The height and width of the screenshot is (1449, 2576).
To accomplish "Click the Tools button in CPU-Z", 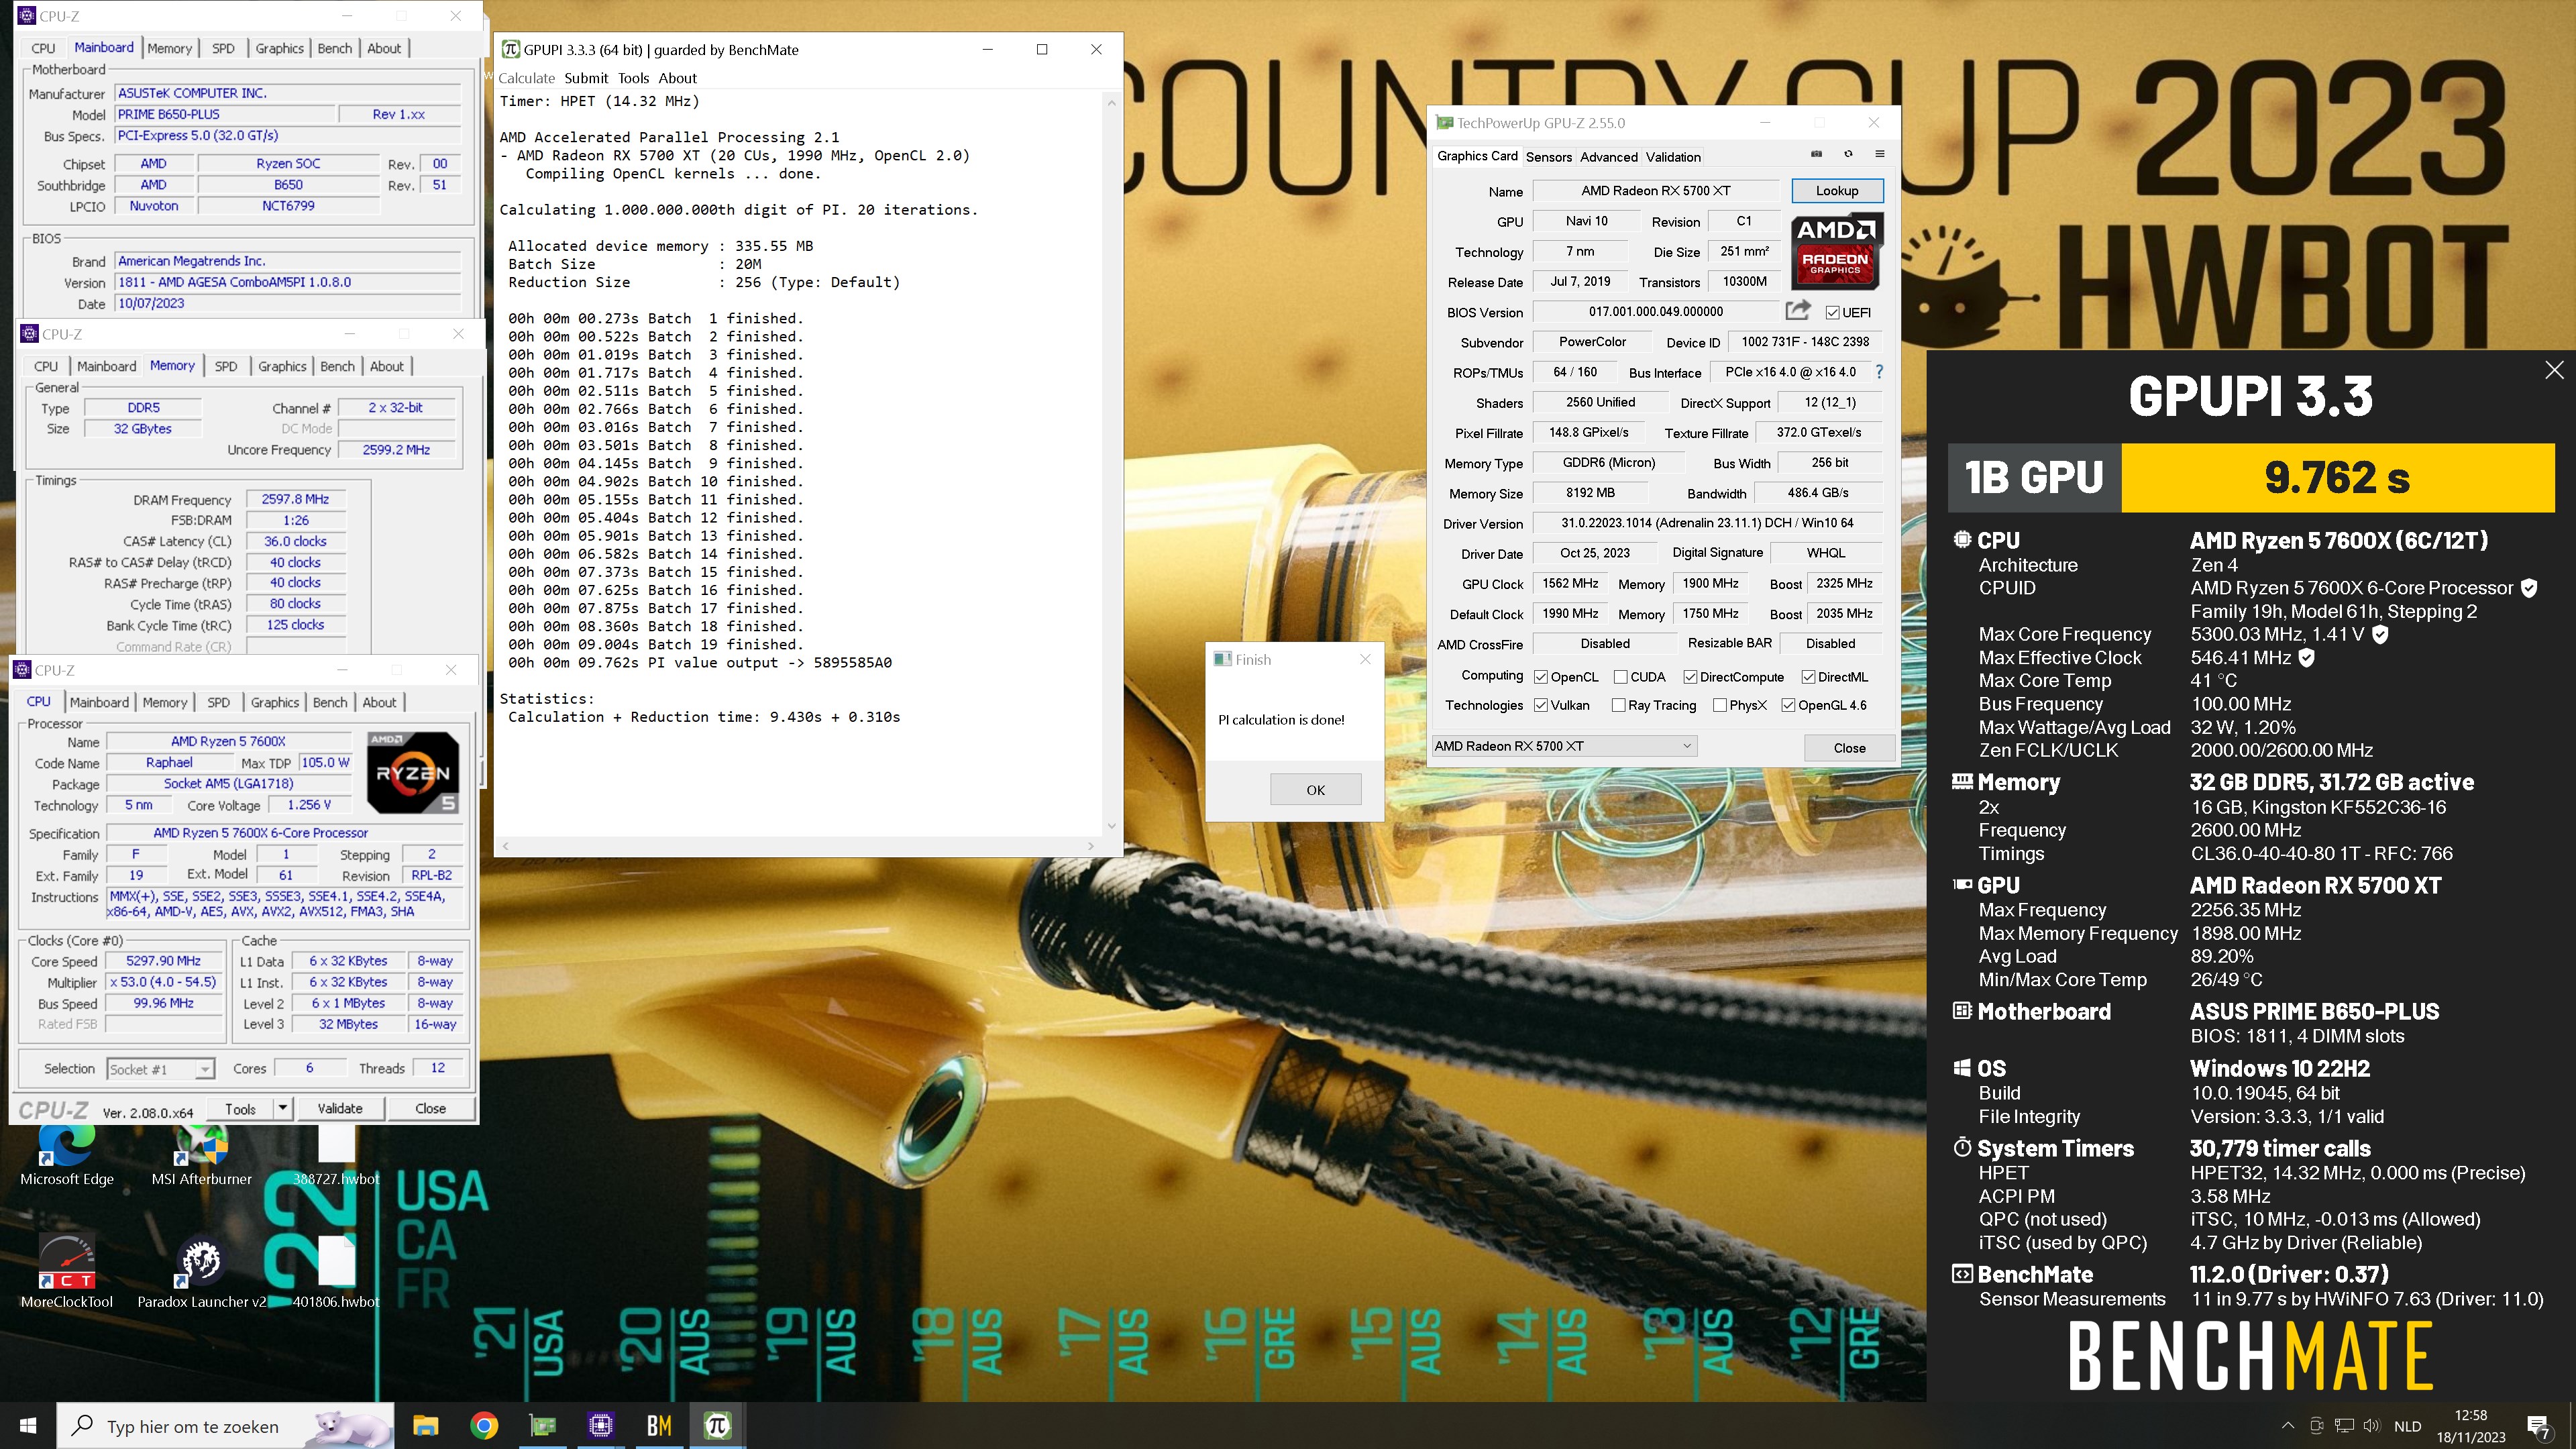I will tap(240, 1108).
